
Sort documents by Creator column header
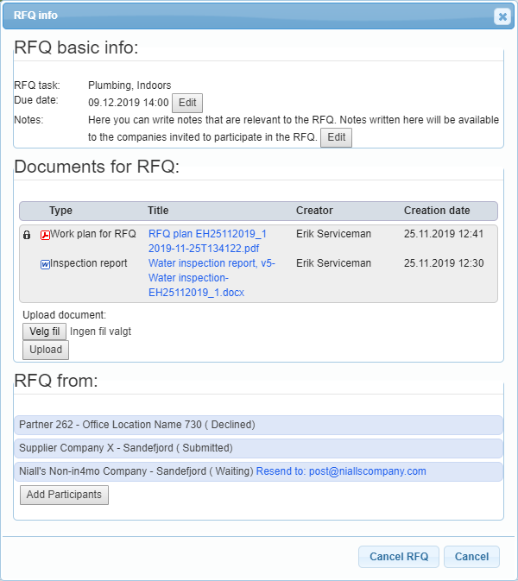tap(314, 211)
